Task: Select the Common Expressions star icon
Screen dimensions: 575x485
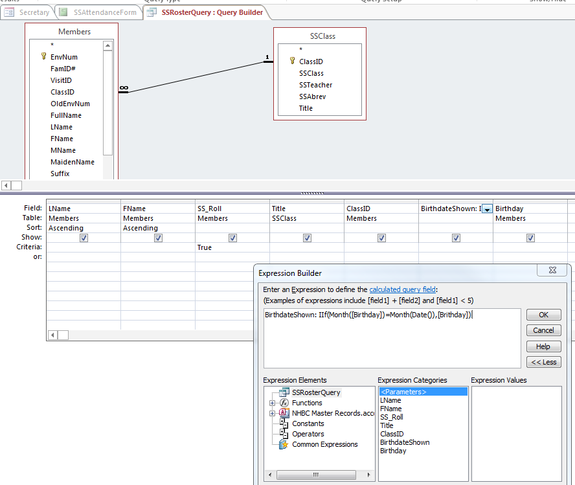Action: pyautogui.click(x=284, y=444)
